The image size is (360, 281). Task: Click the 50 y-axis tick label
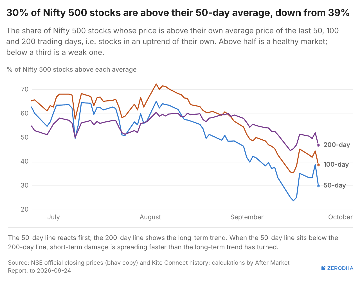coord(25,137)
